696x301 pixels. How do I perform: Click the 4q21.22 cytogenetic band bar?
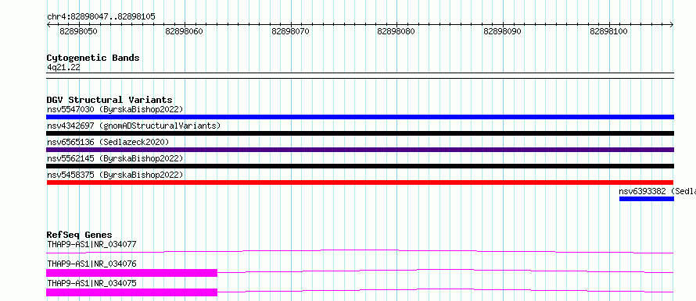pos(360,76)
